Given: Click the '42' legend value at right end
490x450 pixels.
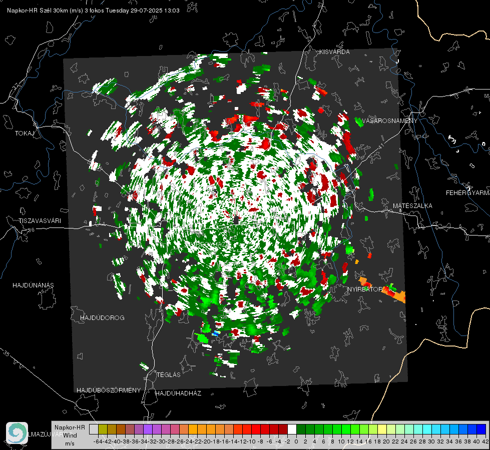Looking at the screenshot, I should [x=485, y=441].
